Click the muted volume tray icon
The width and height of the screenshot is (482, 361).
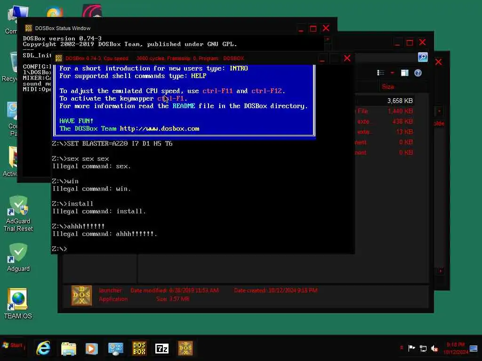pos(434,348)
